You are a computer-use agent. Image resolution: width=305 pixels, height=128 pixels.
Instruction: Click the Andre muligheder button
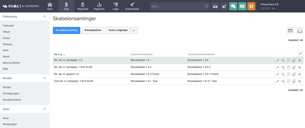[x=118, y=30]
